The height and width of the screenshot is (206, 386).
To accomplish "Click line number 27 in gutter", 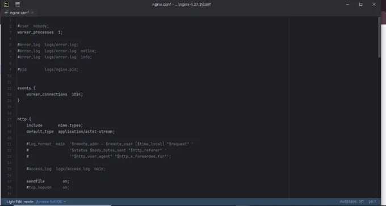I will pyautogui.click(x=10, y=181).
